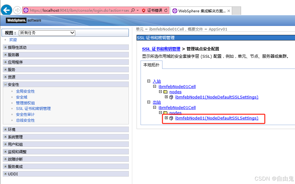Collapse ibmfebNode01Cell under 入站
This screenshot has height=184, width=295.
coord(154,86)
